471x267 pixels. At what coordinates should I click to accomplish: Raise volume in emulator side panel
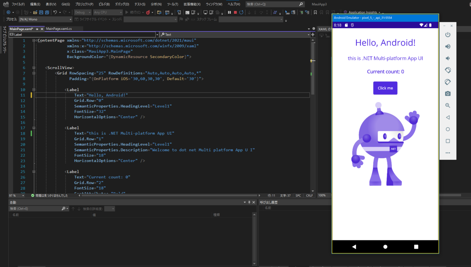(447, 47)
